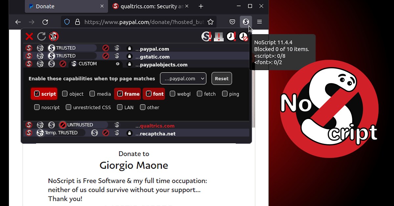The height and width of the screenshot is (206, 394).
Task: Click inside the address bar
Action: click(x=141, y=22)
